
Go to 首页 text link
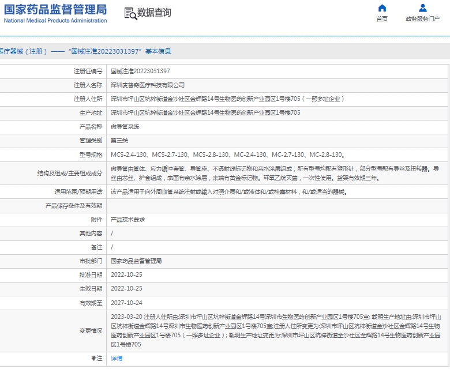(382, 19)
